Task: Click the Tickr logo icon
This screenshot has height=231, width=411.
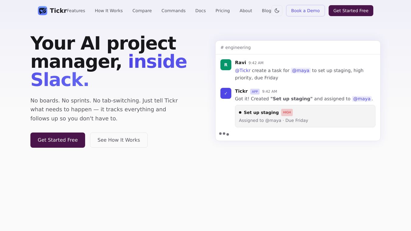Action: click(43, 10)
